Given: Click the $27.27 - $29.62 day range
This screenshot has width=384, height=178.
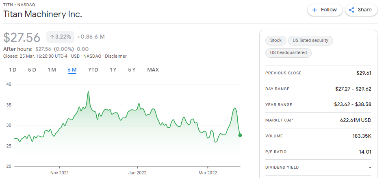Looking at the screenshot, I should [353, 89].
